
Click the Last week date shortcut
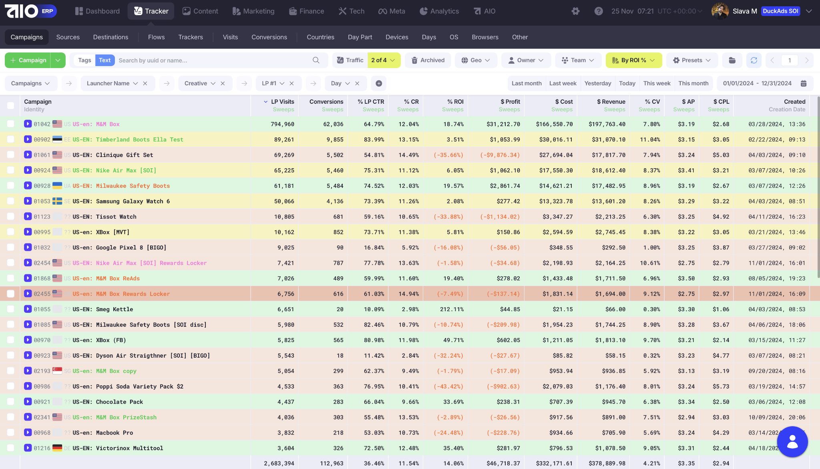pos(563,83)
